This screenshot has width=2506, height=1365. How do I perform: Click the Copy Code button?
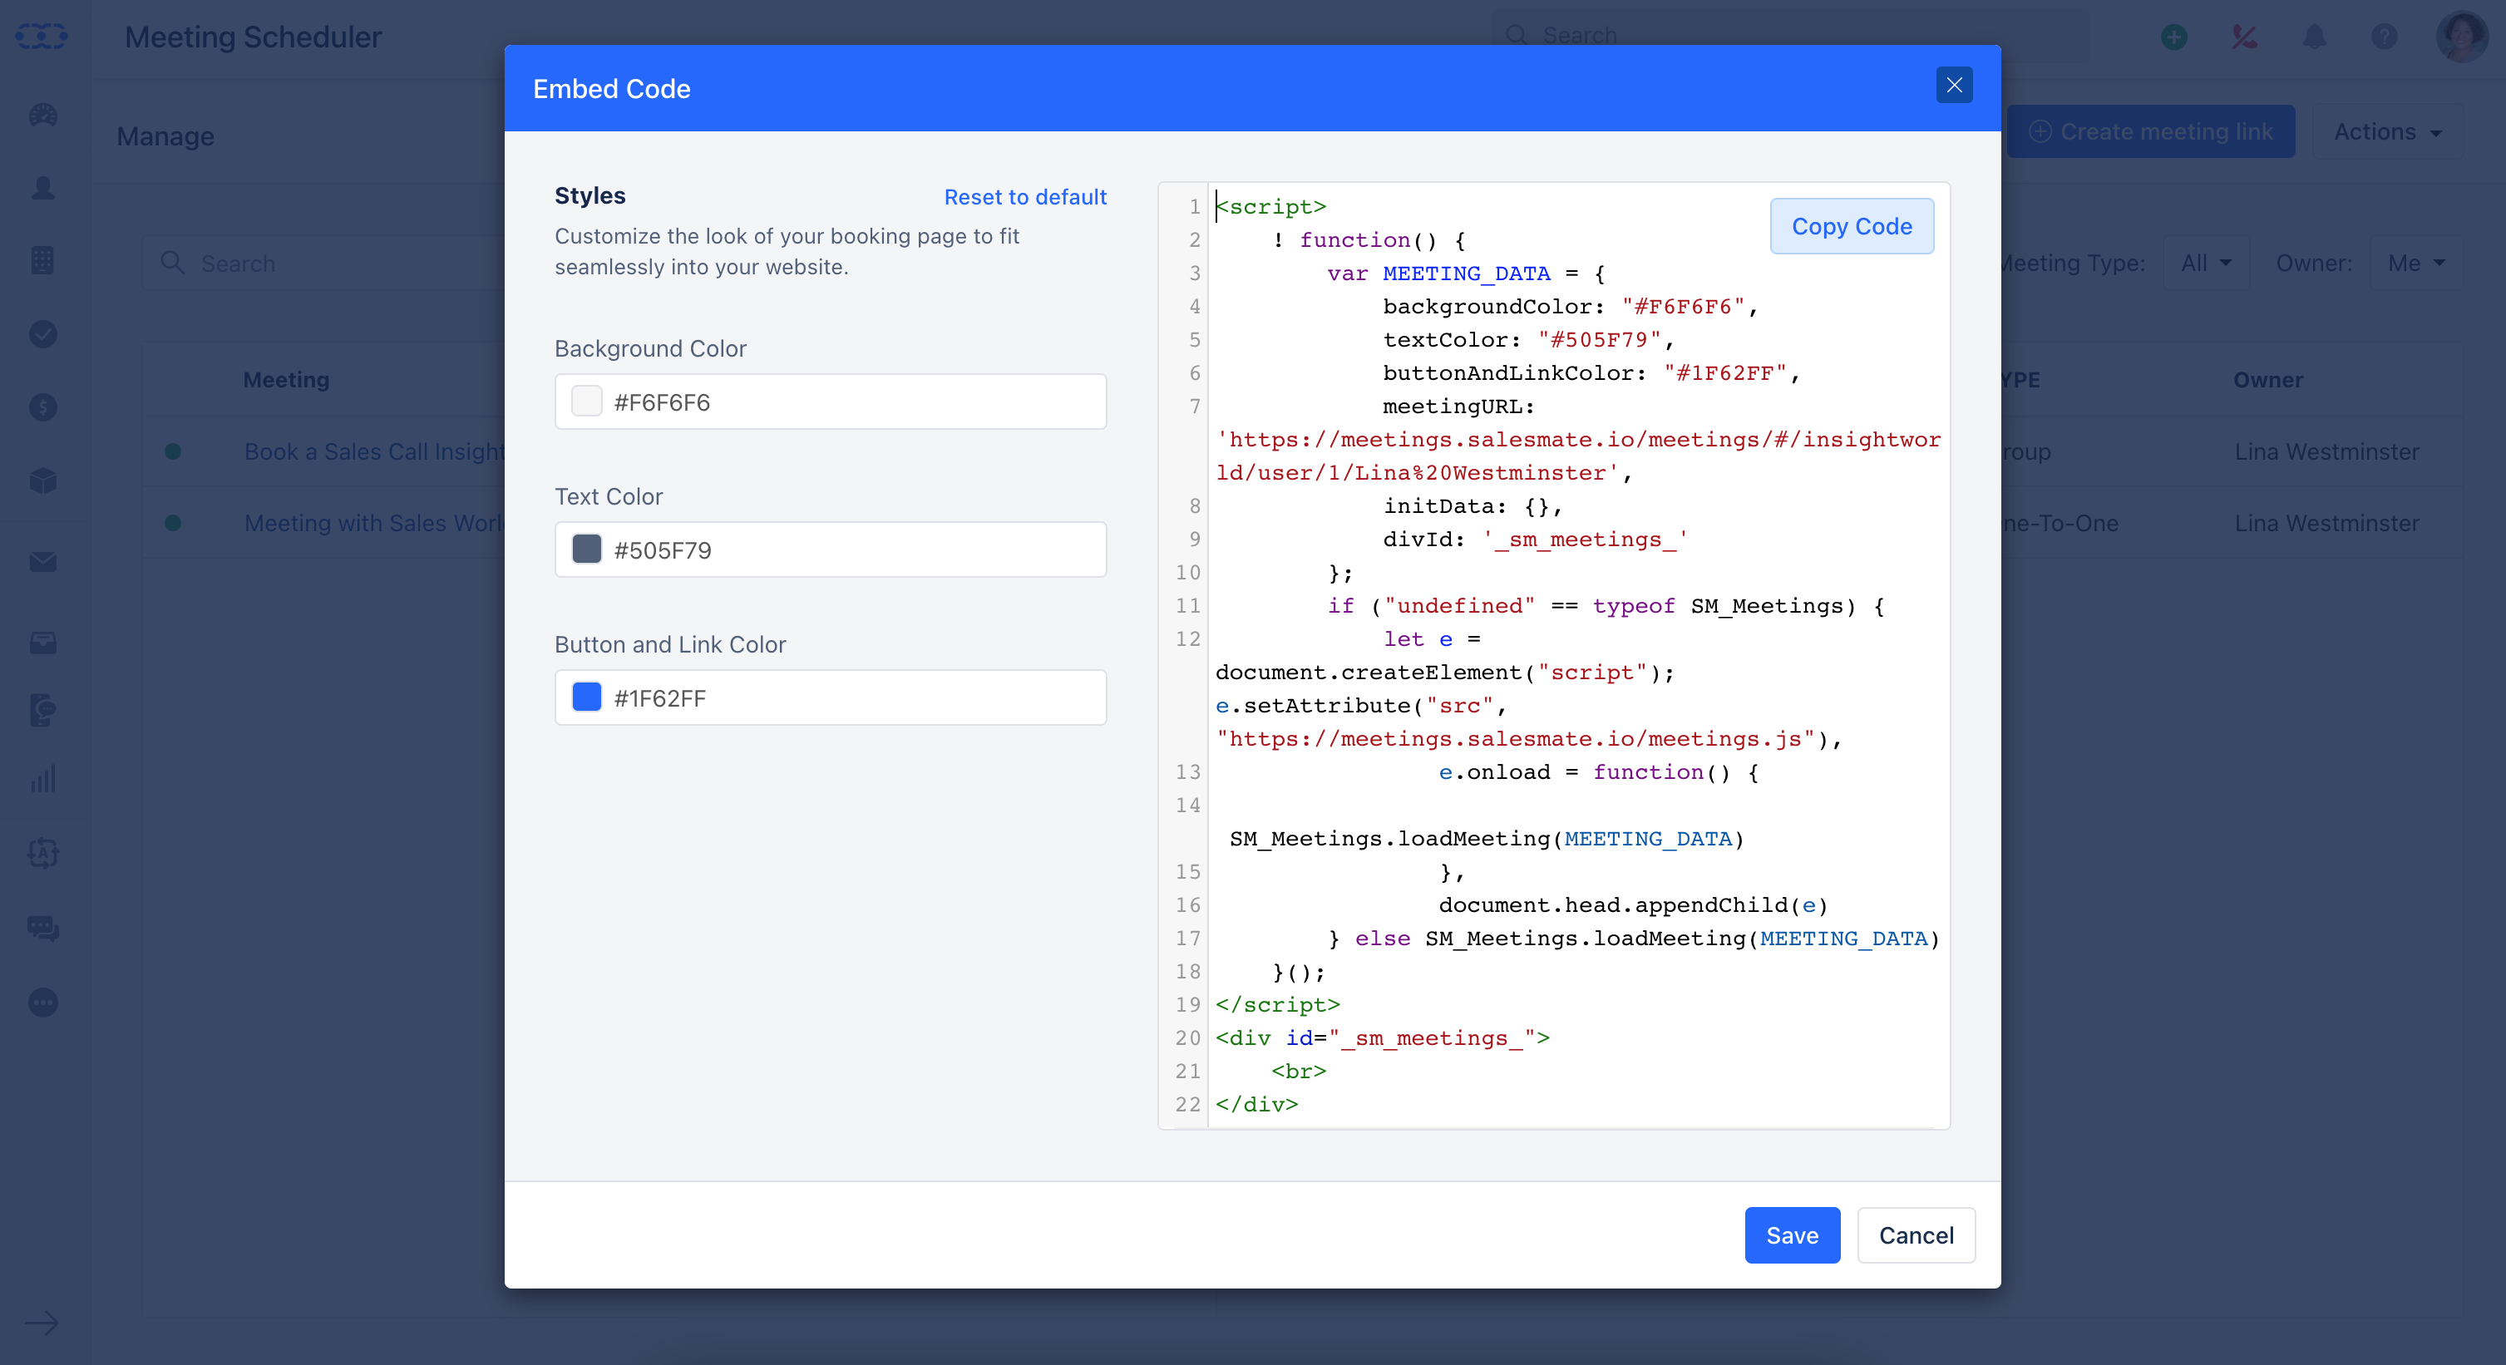tap(1852, 227)
